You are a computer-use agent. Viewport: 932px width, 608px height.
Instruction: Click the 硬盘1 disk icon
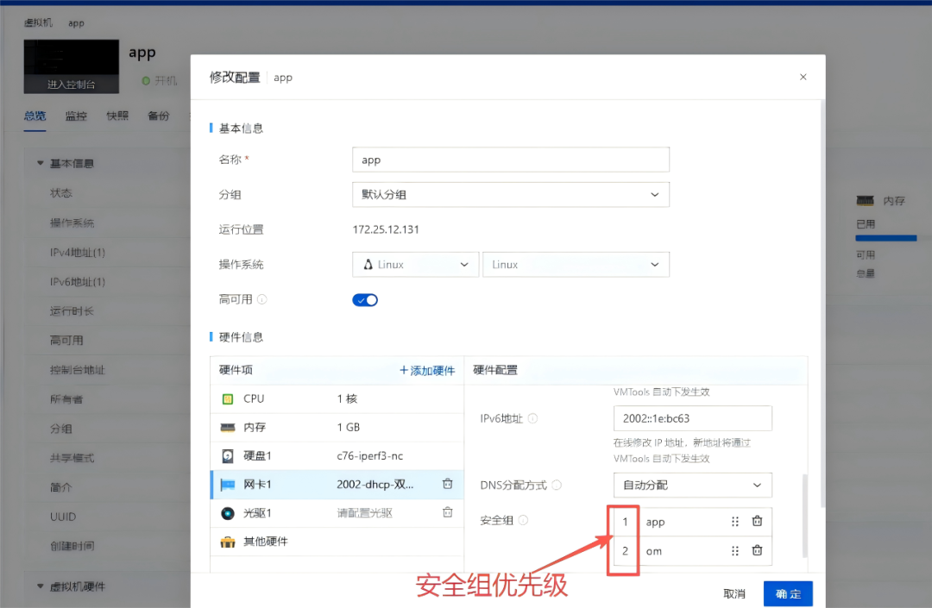(x=228, y=456)
